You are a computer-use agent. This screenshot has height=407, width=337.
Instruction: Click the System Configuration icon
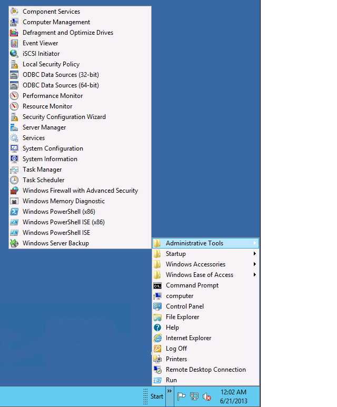tap(14, 148)
